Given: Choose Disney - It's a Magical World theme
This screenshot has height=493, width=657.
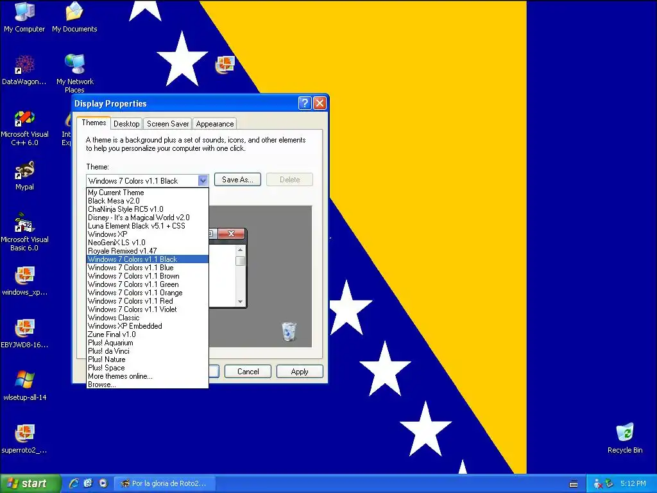Looking at the screenshot, I should [147, 218].
